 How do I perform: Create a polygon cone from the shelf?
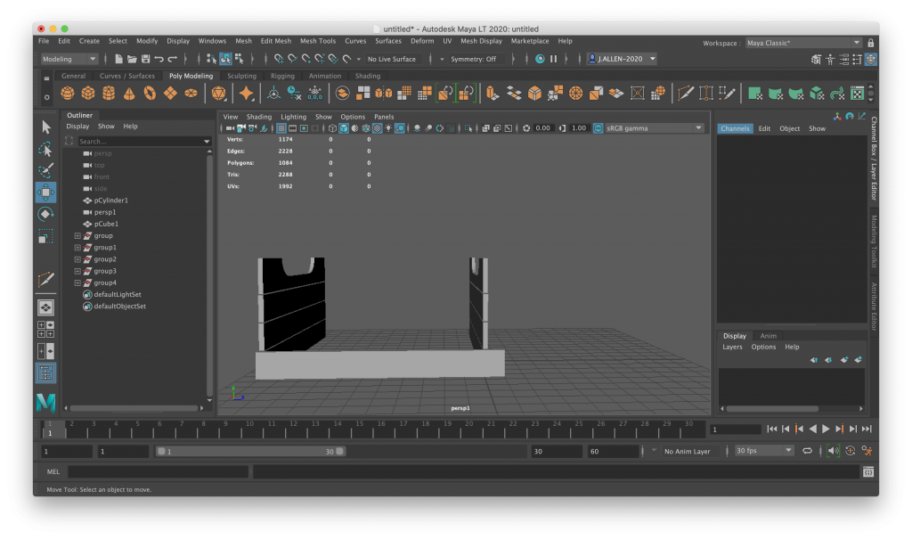(129, 94)
